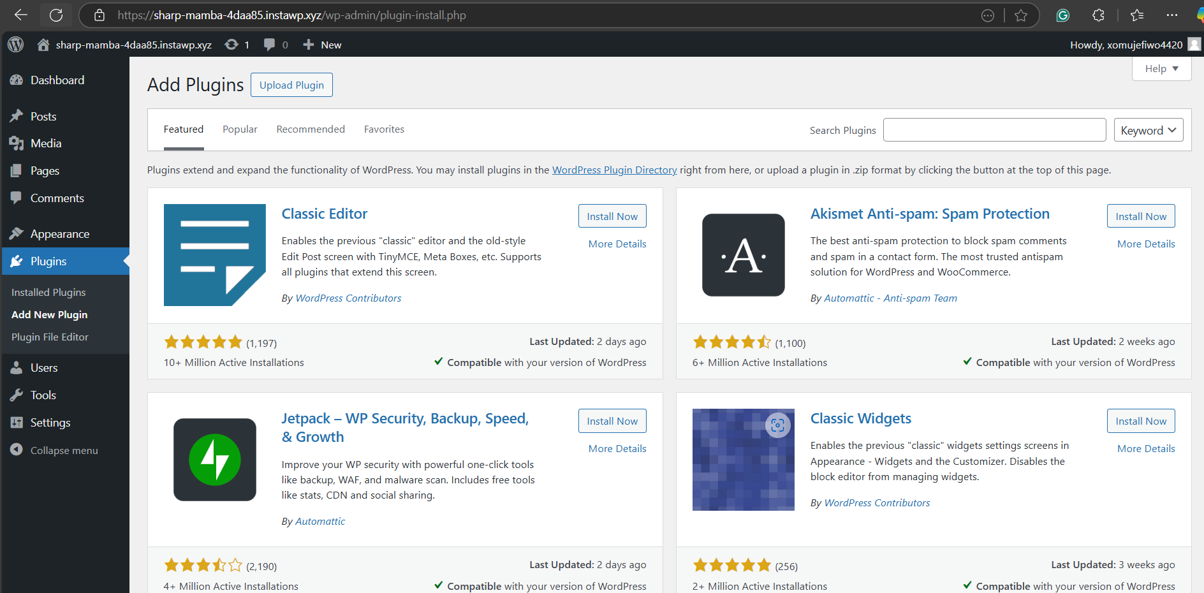Viewport: 1204px width, 593px height.
Task: Click the Appearance paintbrush icon
Action: (17, 234)
